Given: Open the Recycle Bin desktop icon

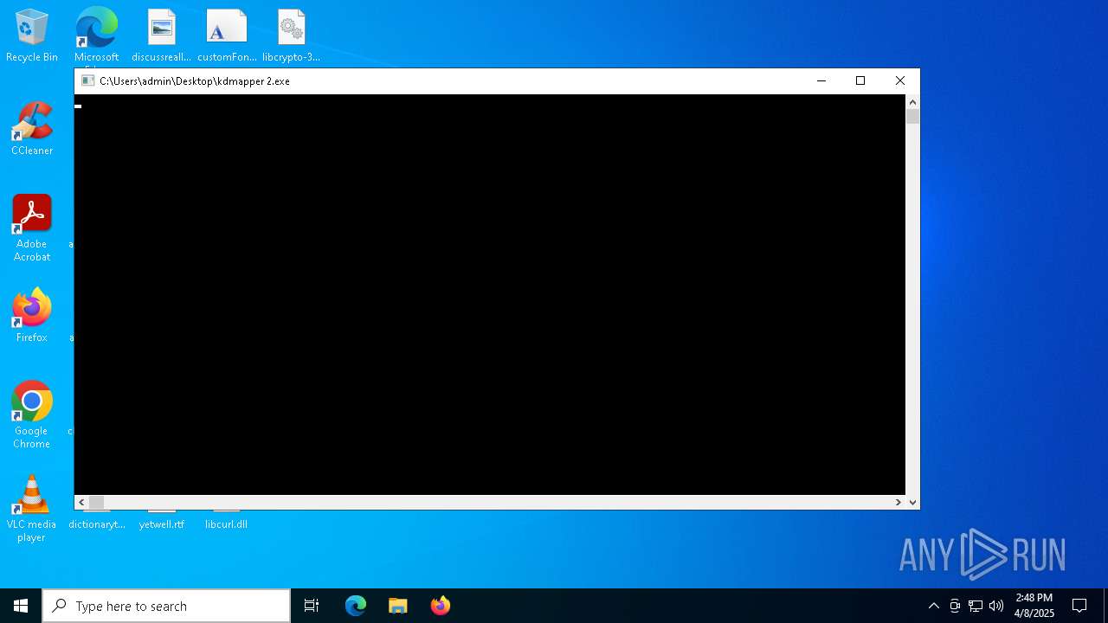Looking at the screenshot, I should click(32, 36).
